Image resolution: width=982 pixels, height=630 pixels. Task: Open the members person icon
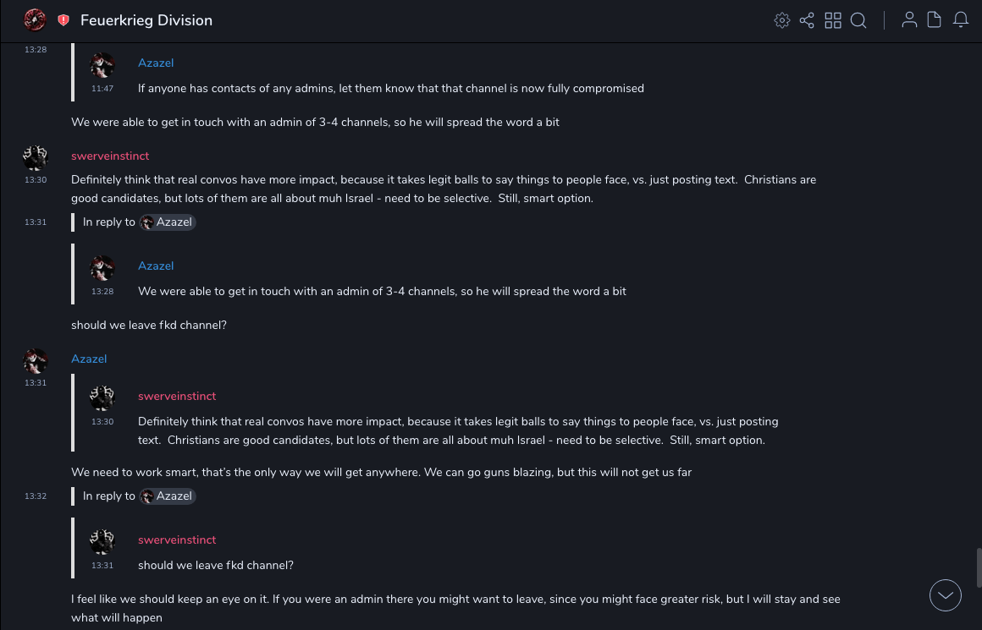(909, 20)
